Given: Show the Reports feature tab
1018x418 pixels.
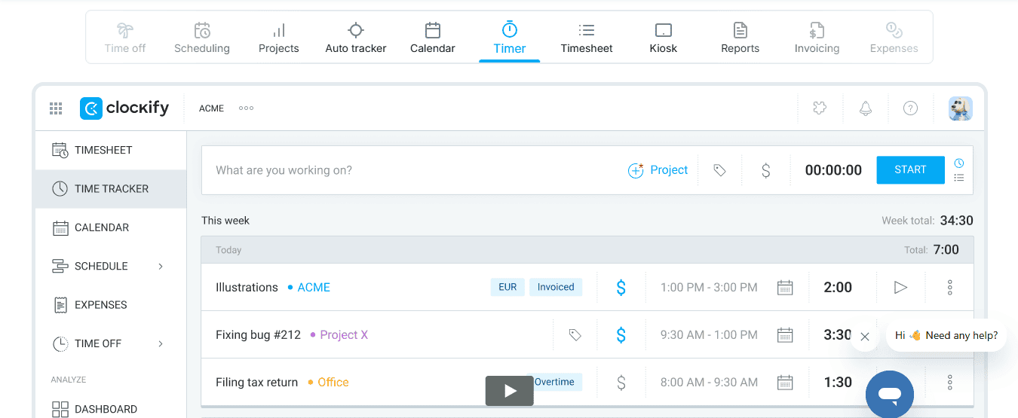Looking at the screenshot, I should click(741, 38).
